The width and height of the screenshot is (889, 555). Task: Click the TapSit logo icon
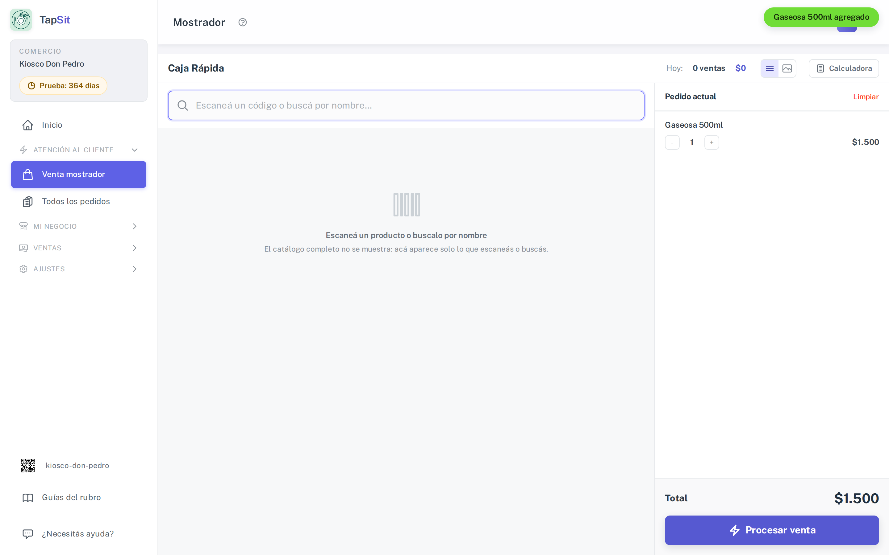(21, 20)
